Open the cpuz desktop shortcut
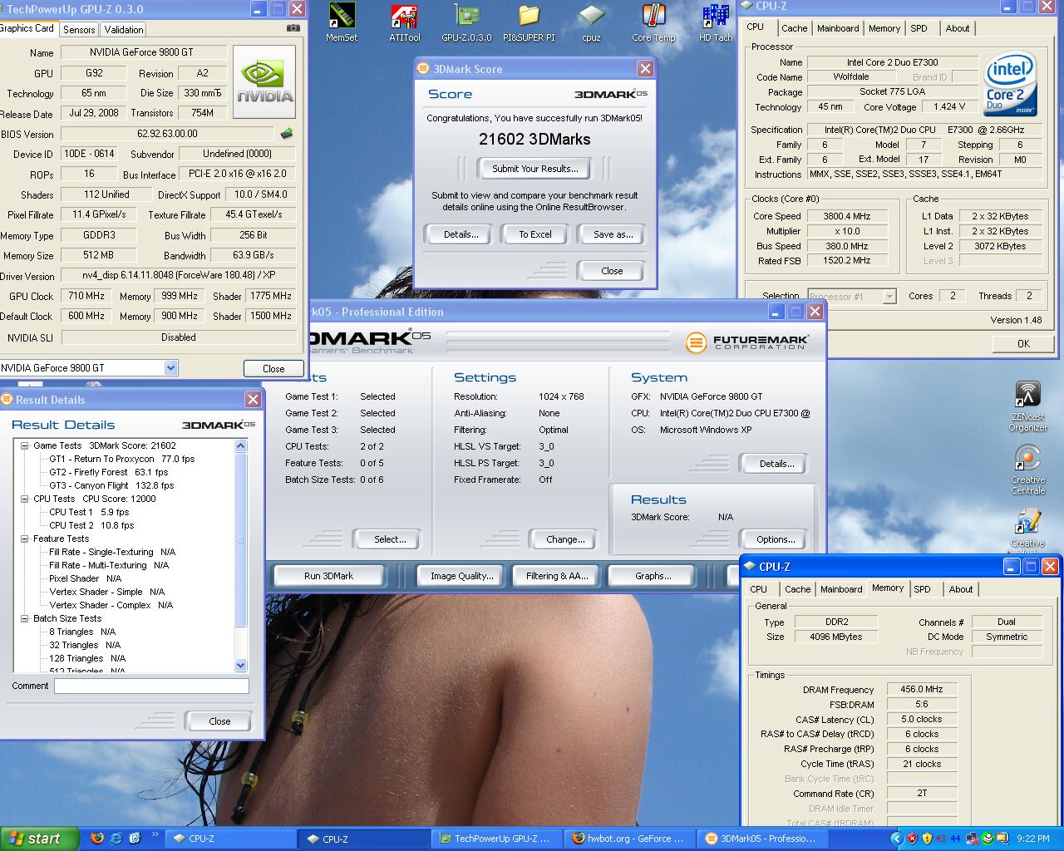1064x851 pixels. [x=591, y=22]
